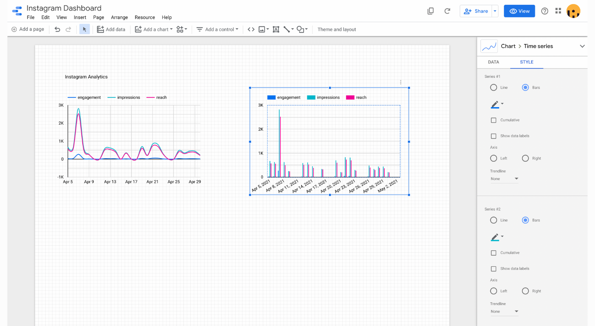This screenshot has width=595, height=326.
Task: Open the Google apps grid icon
Action: click(x=558, y=11)
